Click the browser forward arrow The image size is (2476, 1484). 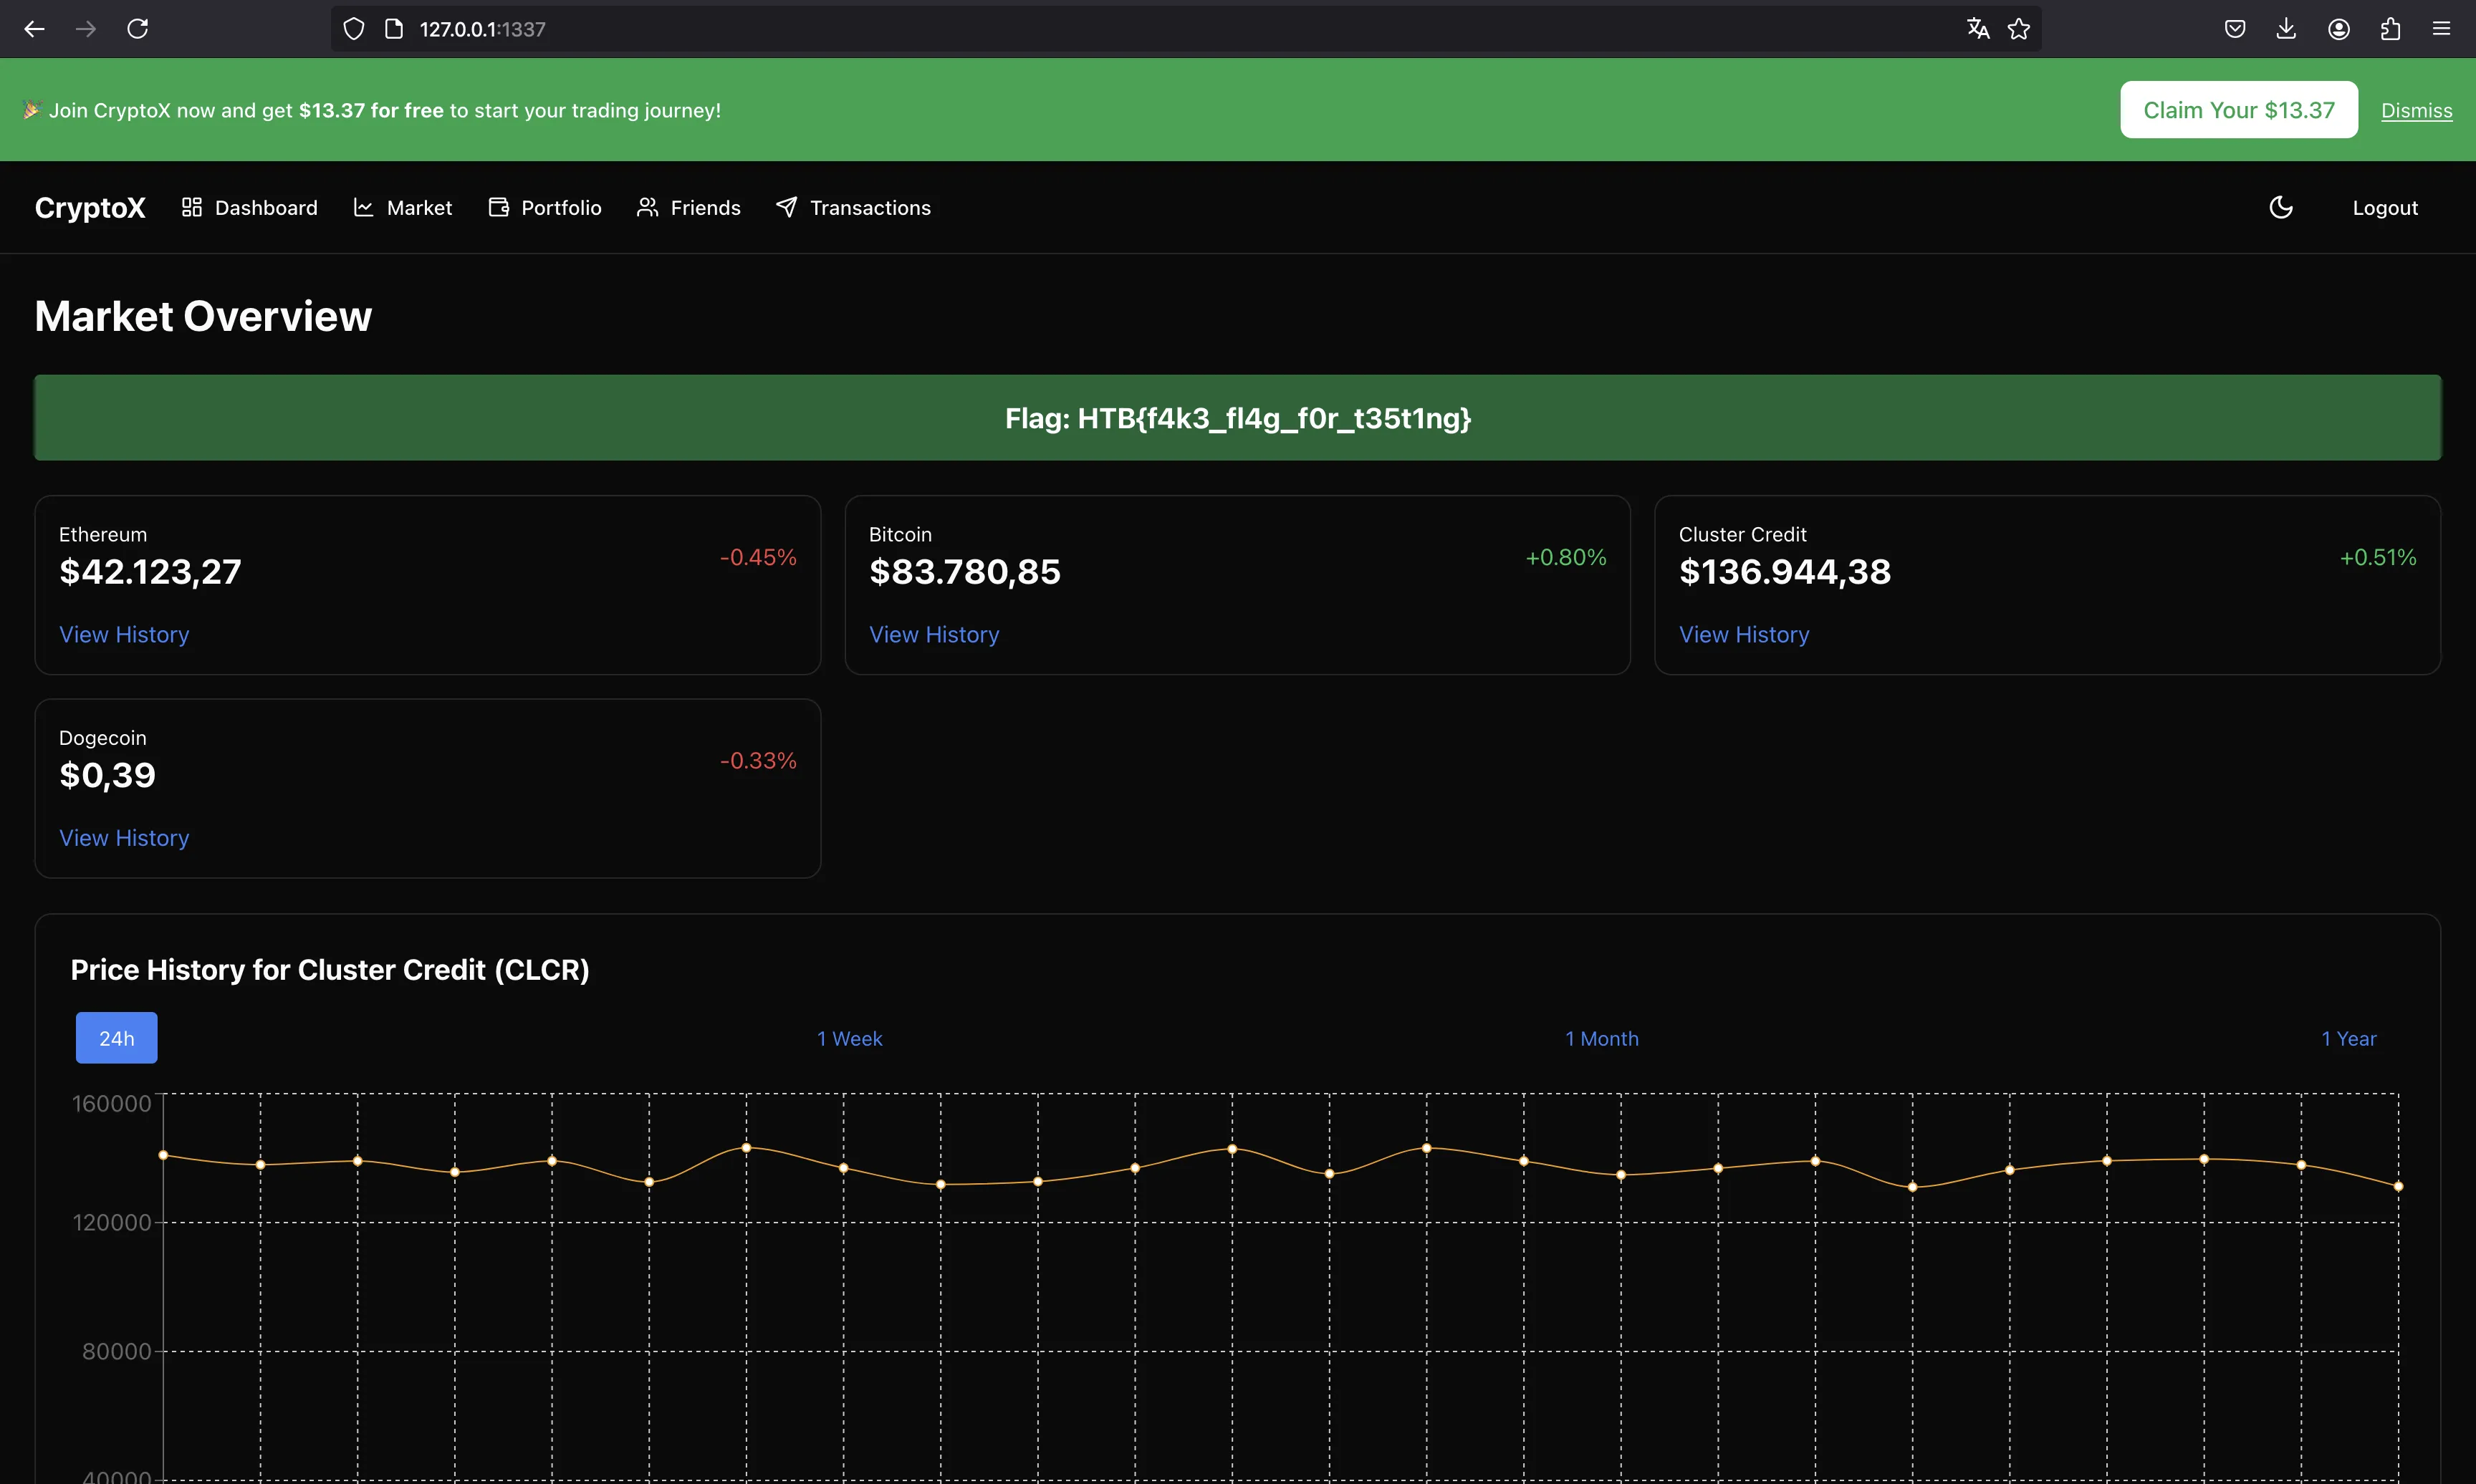(86, 29)
